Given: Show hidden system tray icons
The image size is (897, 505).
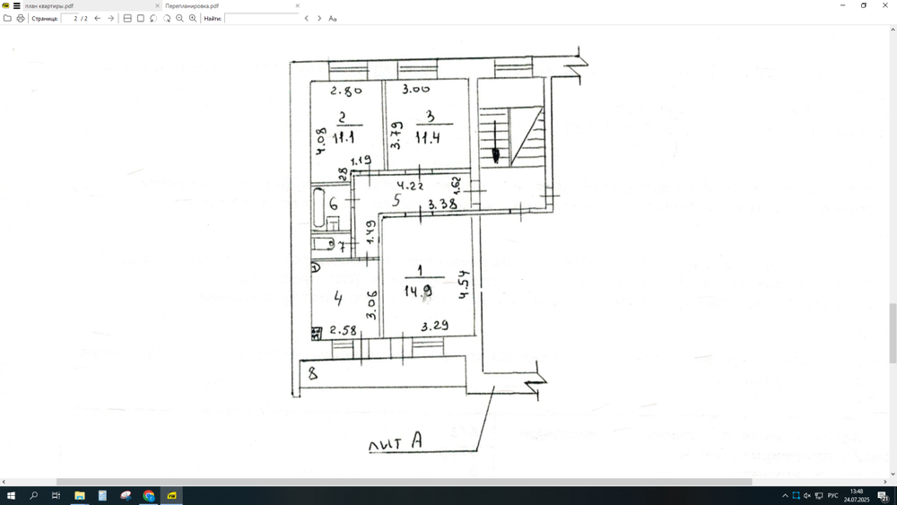Looking at the screenshot, I should pyautogui.click(x=784, y=495).
